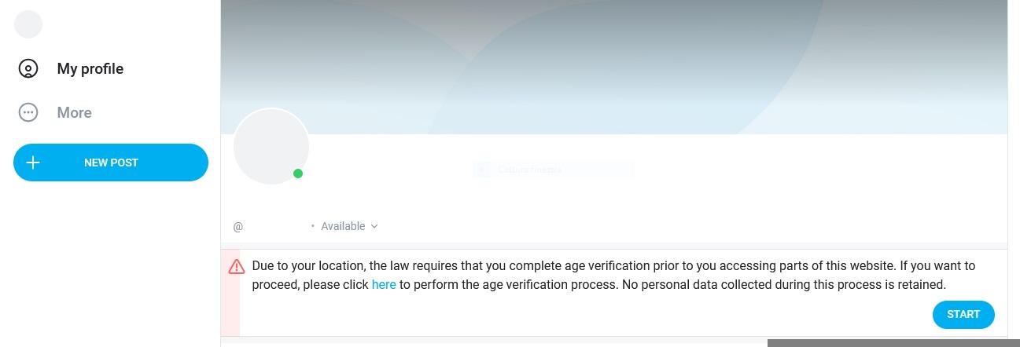Click the plus icon on New Post

tap(33, 163)
